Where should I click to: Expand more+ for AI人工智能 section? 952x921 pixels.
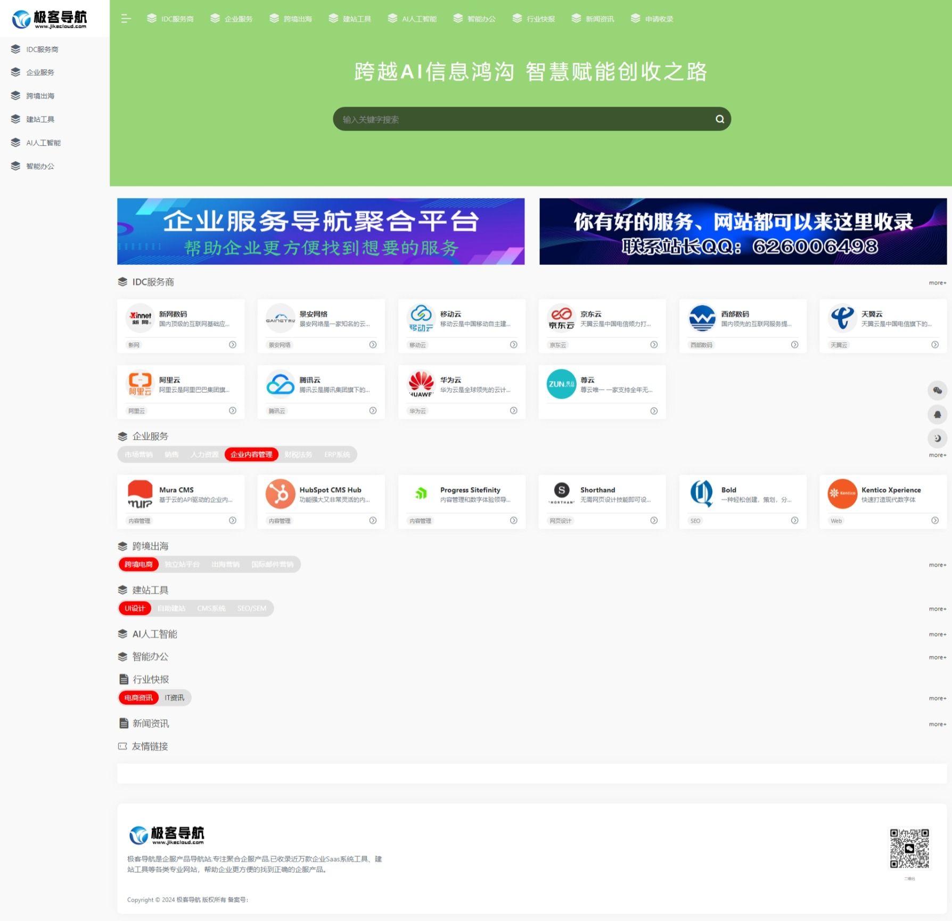point(938,634)
